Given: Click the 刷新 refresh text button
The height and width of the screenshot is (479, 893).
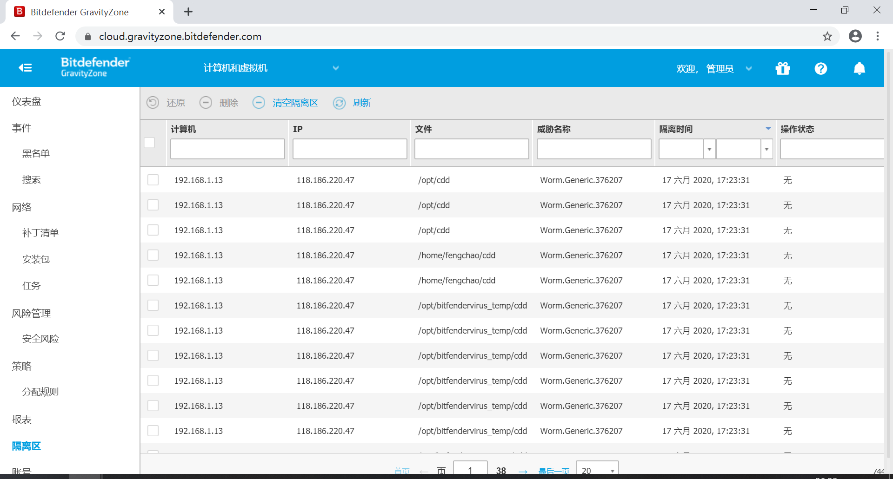Looking at the screenshot, I should [362, 103].
